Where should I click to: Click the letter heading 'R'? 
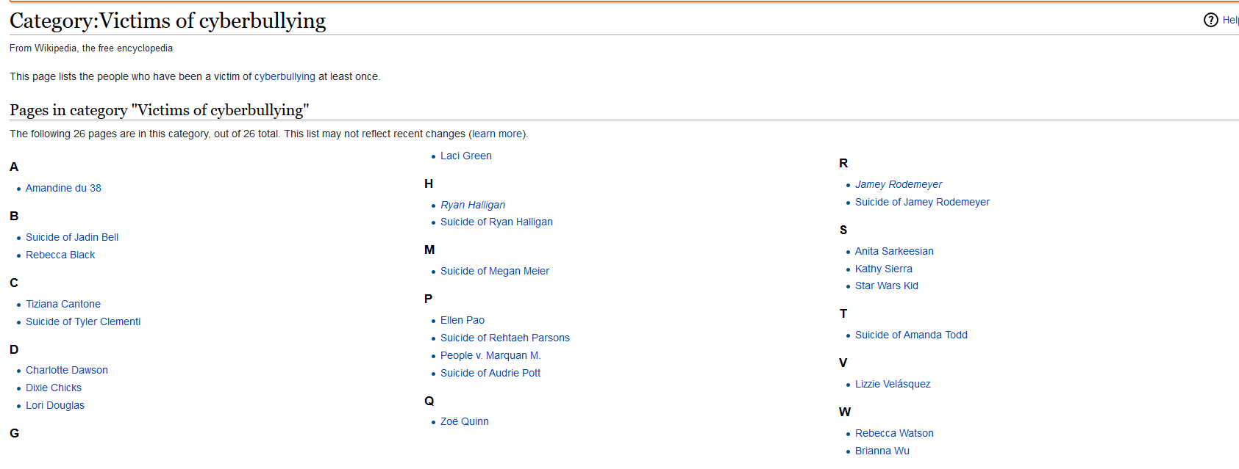pos(843,164)
